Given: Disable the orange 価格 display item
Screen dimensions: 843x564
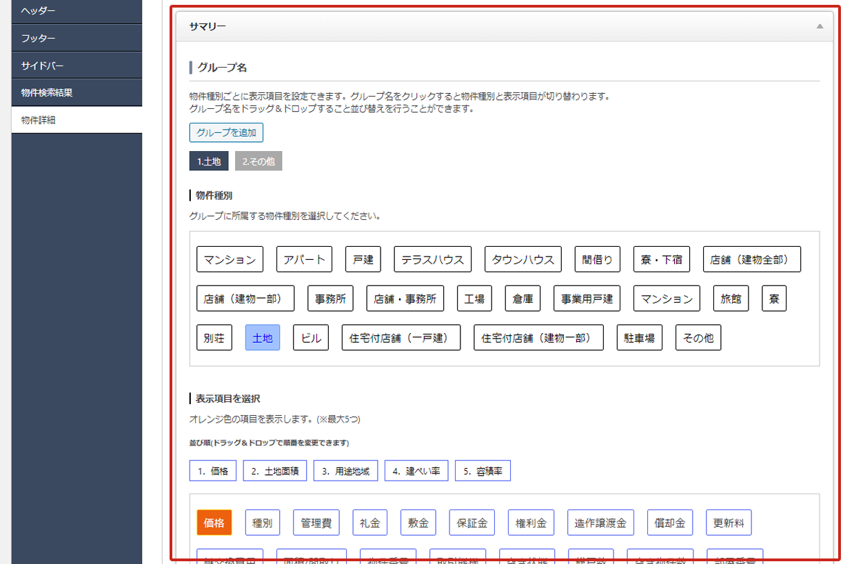Looking at the screenshot, I should pyautogui.click(x=214, y=523).
